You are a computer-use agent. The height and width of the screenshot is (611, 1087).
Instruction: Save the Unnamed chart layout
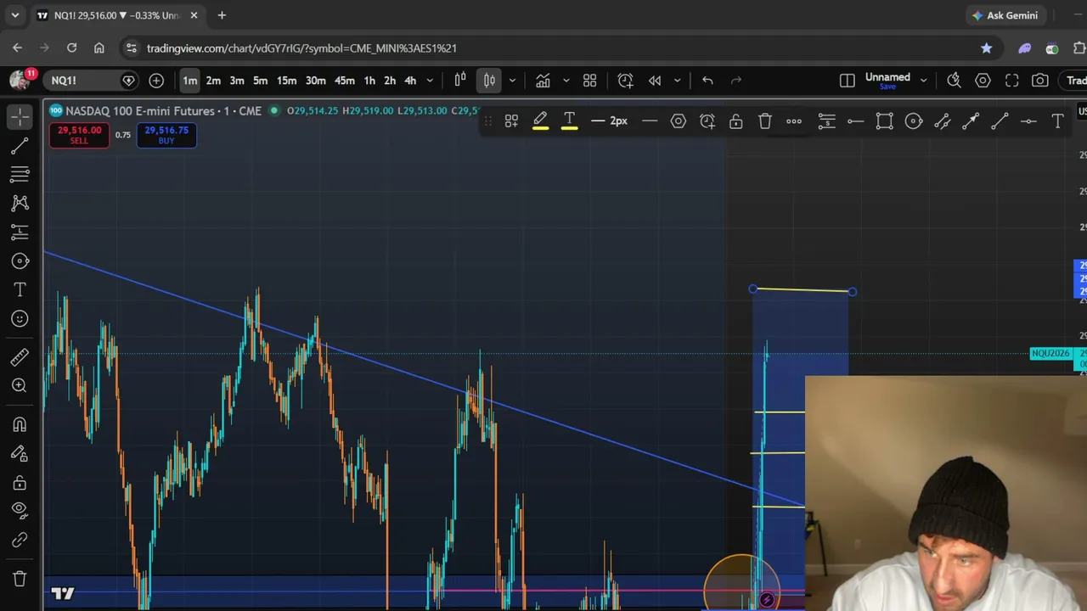tap(887, 87)
